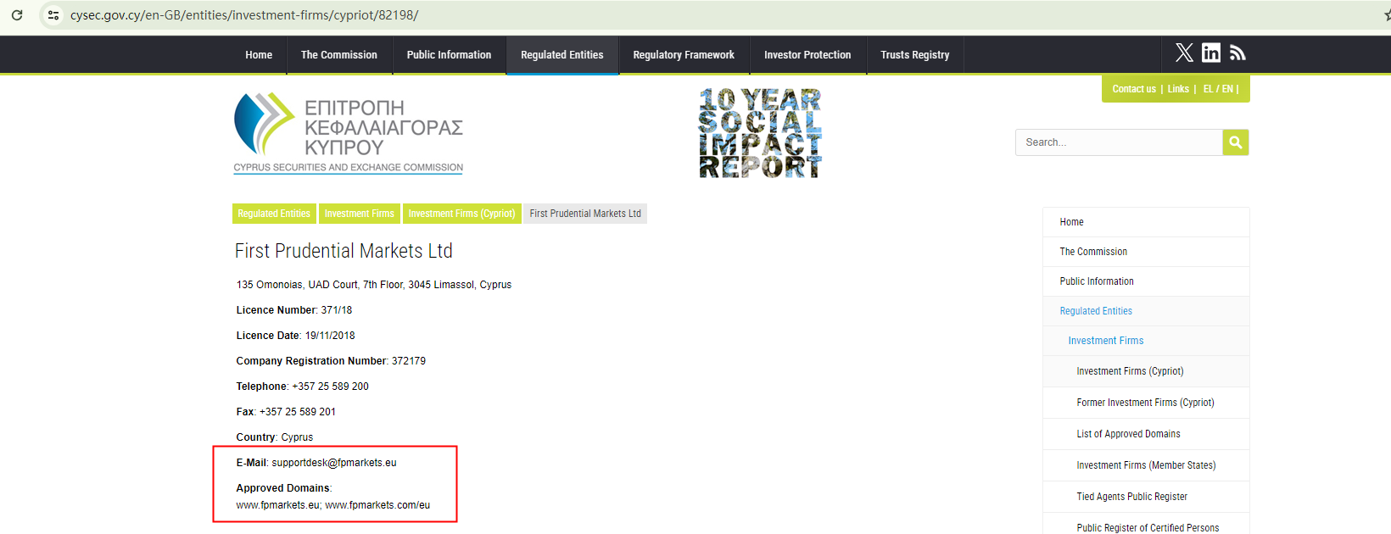This screenshot has height=534, width=1391.
Task: Switch language via EL / EN link
Action: point(1218,89)
